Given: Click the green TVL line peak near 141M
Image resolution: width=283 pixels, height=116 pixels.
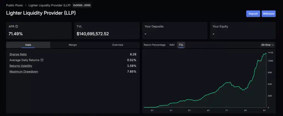Looking at the screenshot, I should click(x=266, y=53).
